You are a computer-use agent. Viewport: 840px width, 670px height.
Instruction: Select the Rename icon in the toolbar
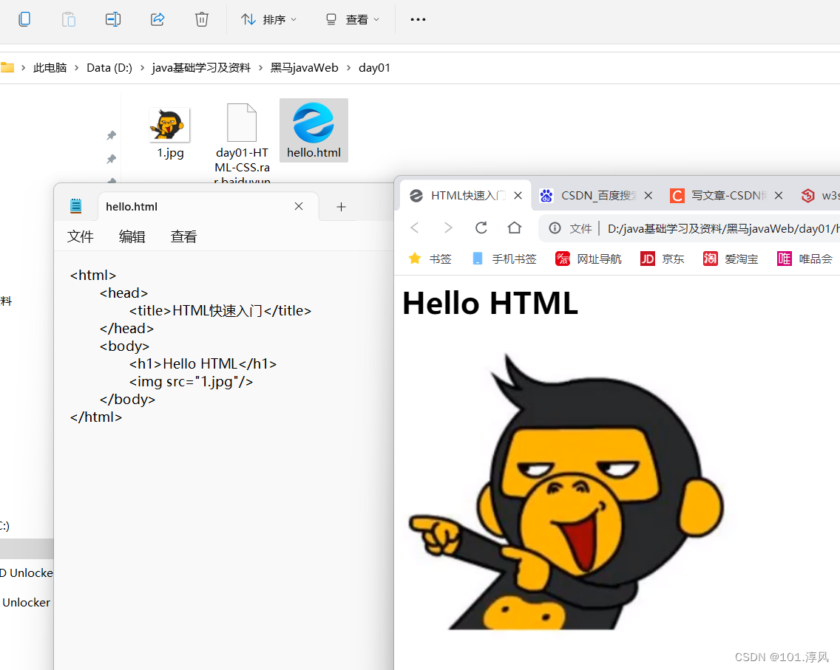pyautogui.click(x=113, y=19)
